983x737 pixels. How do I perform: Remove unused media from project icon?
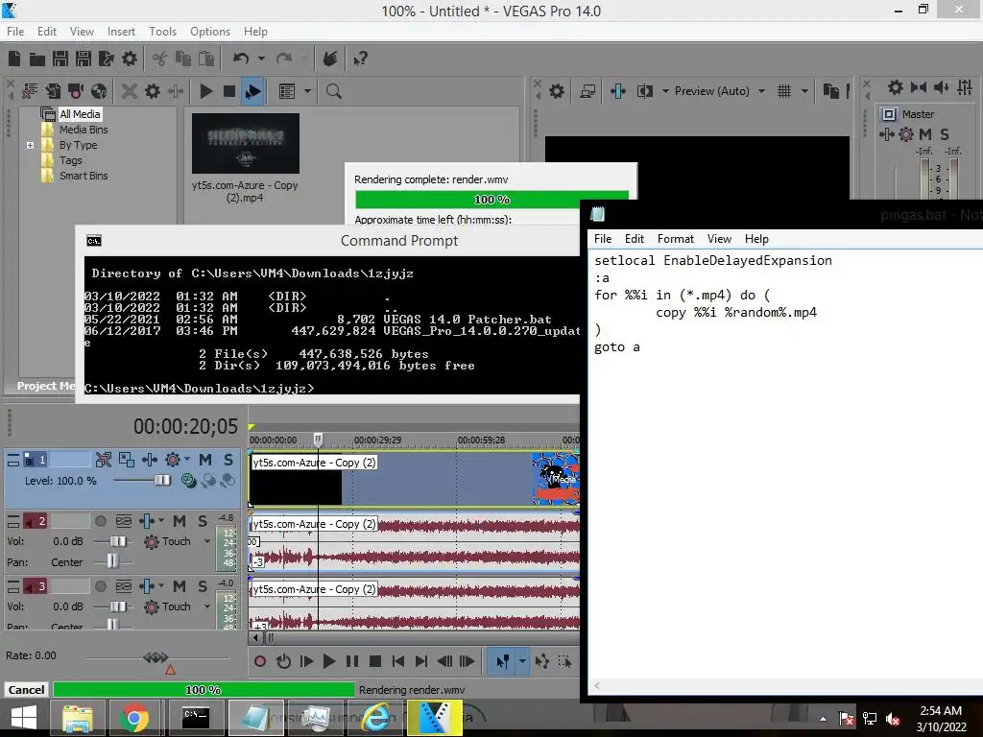click(x=30, y=91)
